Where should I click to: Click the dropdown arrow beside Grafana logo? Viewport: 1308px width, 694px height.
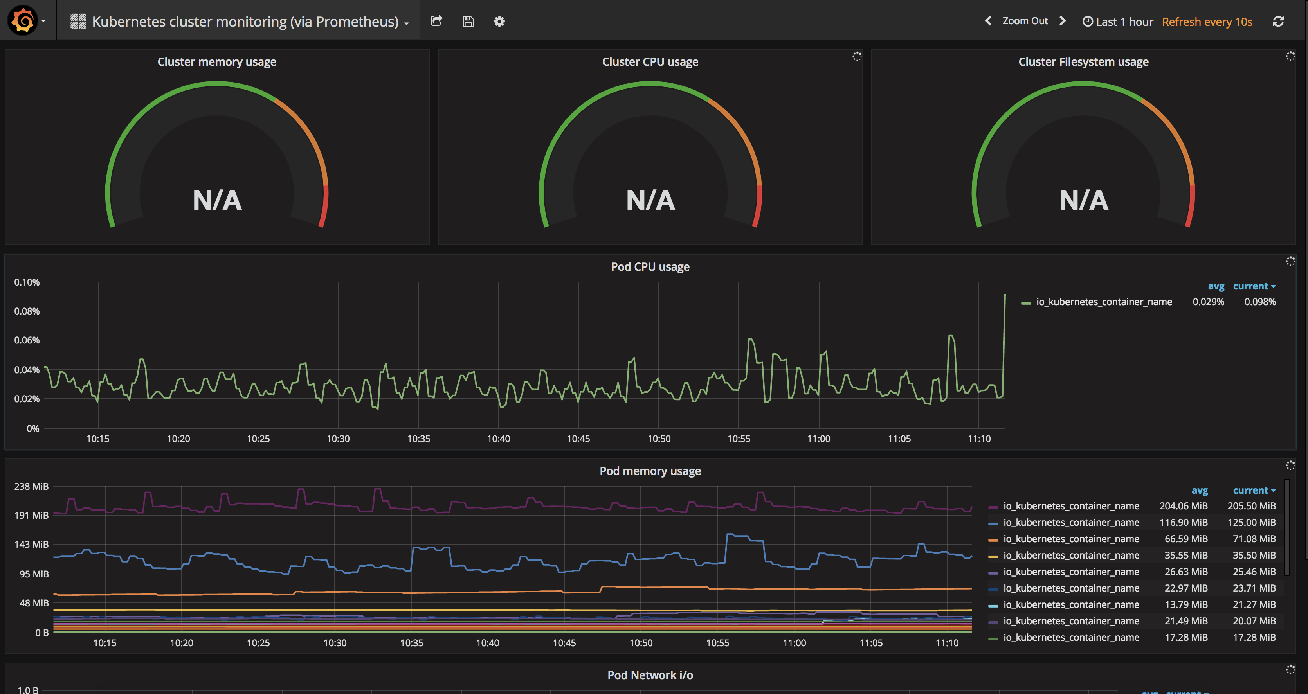click(44, 21)
